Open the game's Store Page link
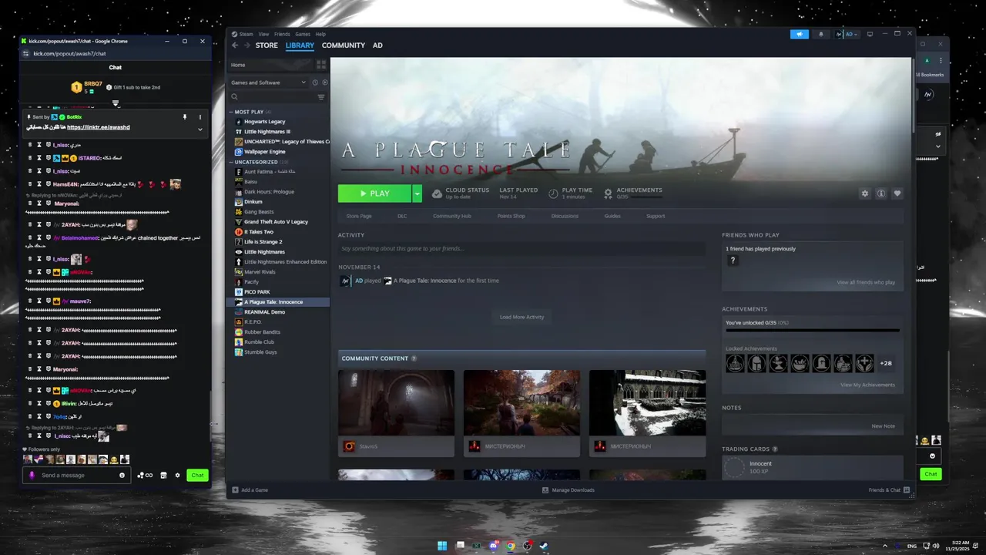This screenshot has height=555, width=986. [x=359, y=216]
